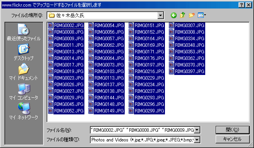Go up one folder level

(183, 15)
